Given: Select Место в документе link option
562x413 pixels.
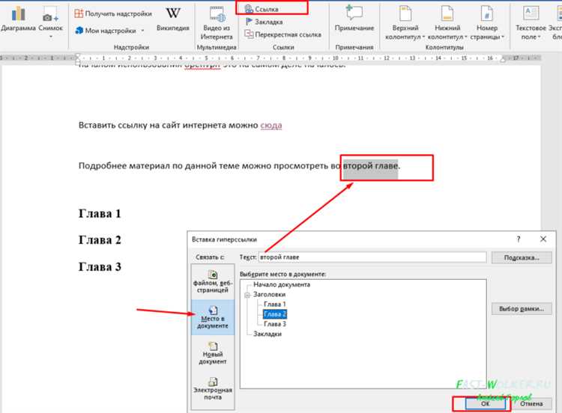Looking at the screenshot, I should [x=212, y=318].
